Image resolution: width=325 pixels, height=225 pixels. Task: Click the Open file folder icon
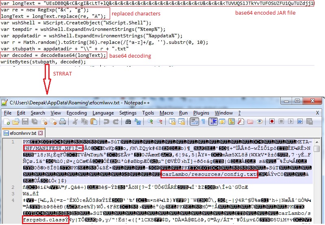click(x=16, y=121)
